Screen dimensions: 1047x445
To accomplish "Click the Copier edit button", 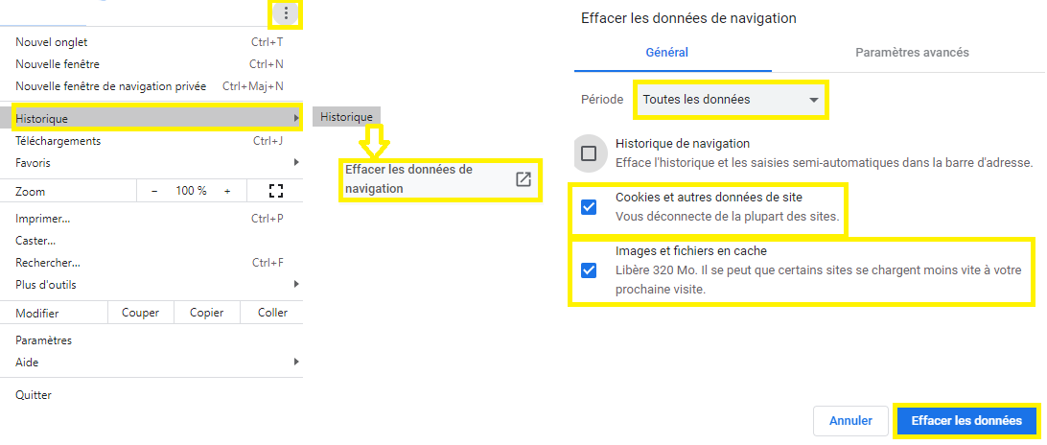I will click(206, 313).
